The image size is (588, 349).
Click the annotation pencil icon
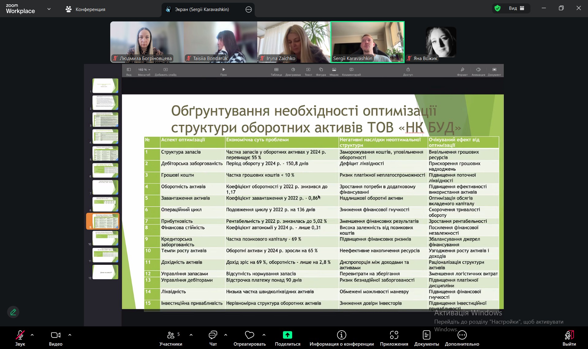point(13,312)
